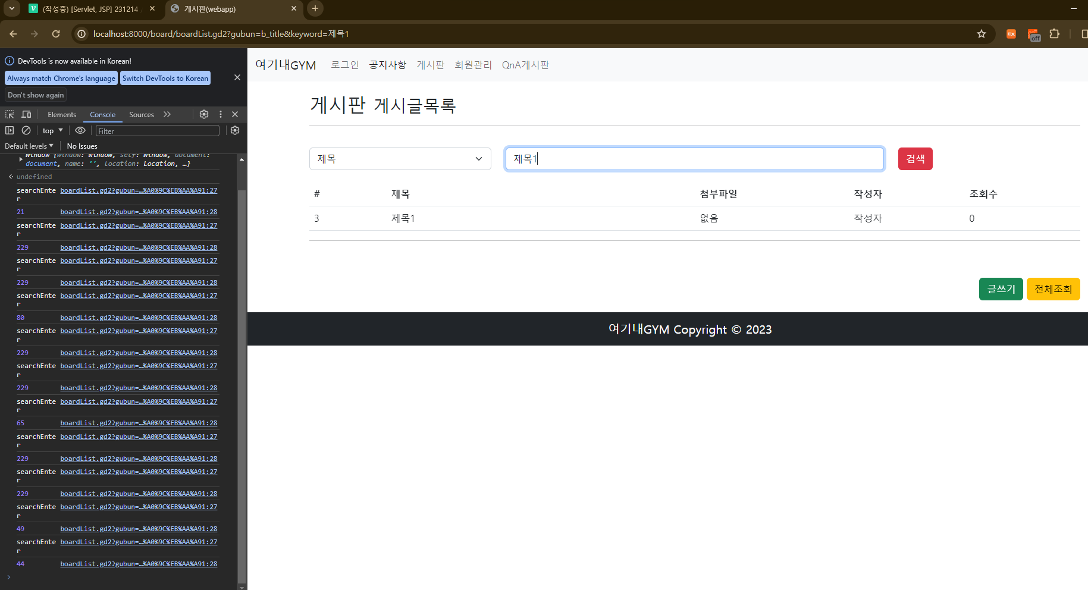1088x590 pixels.
Task: Open the post titled 제목1 in the table
Action: tap(403, 218)
